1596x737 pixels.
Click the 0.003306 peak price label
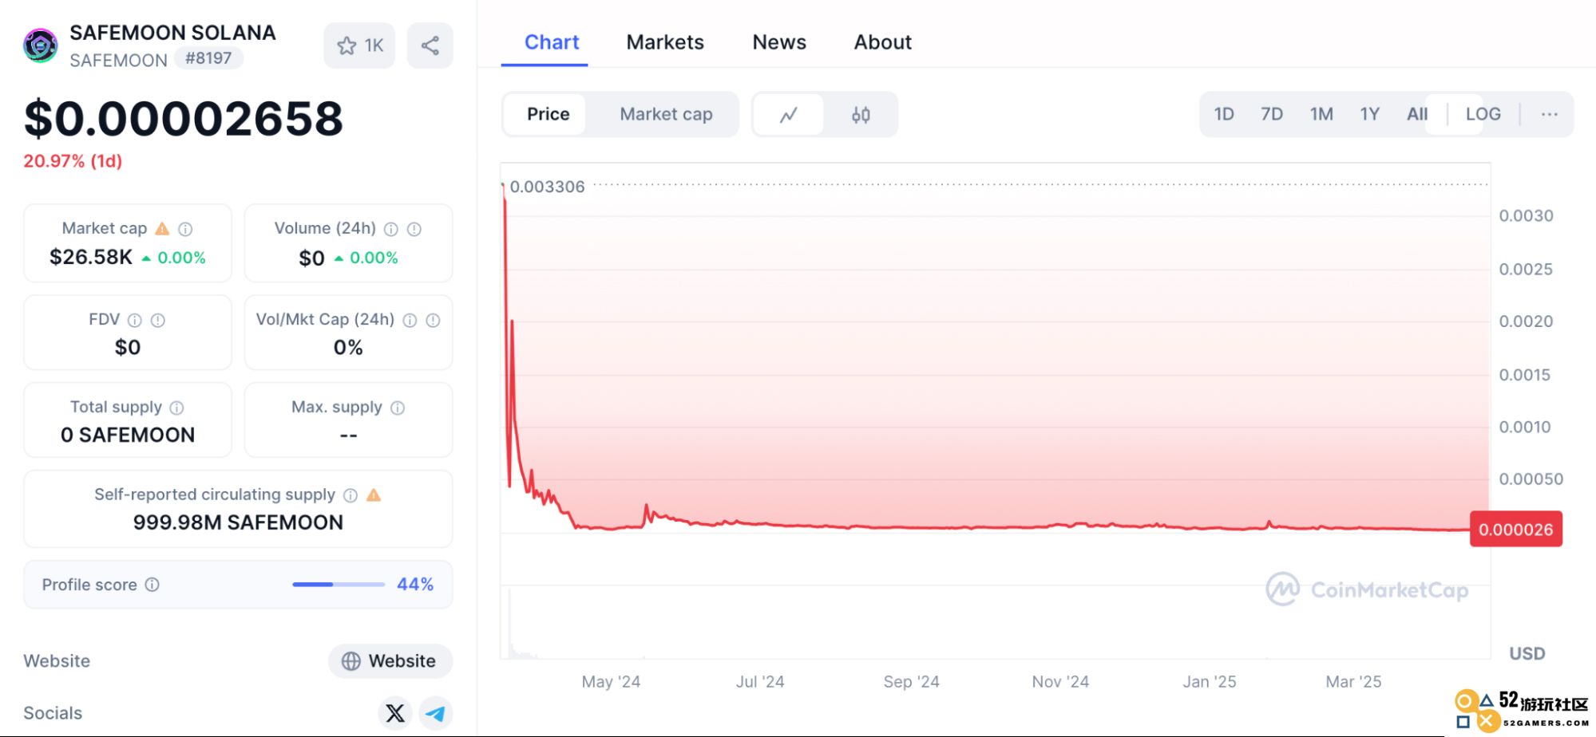click(x=547, y=187)
